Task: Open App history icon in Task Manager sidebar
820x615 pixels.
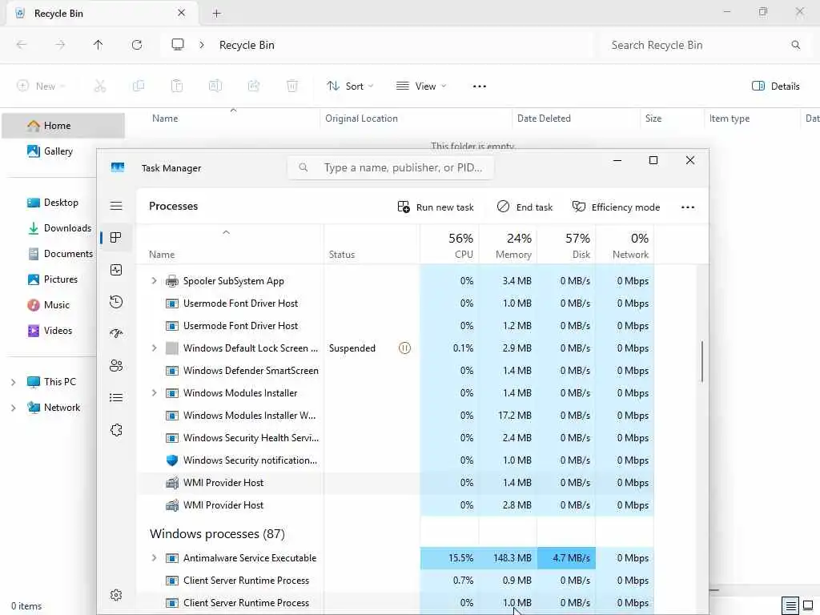Action: click(116, 302)
